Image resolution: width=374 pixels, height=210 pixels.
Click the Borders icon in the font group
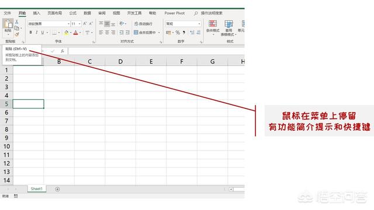pos(54,33)
